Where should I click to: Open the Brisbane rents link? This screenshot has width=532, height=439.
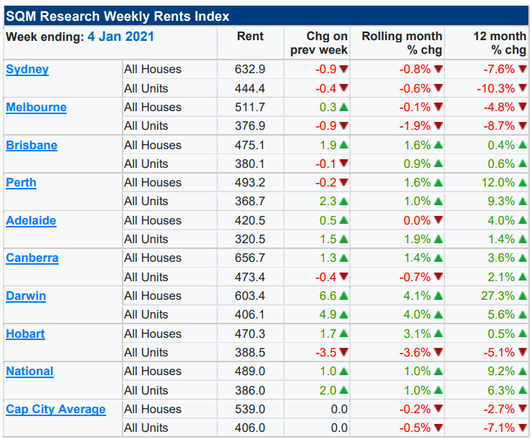(x=32, y=145)
